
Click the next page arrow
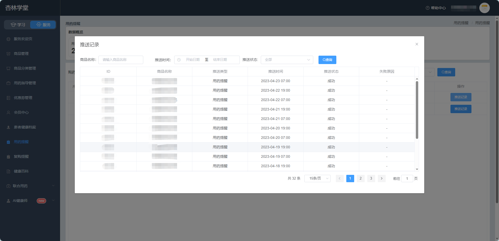pyautogui.click(x=382, y=179)
